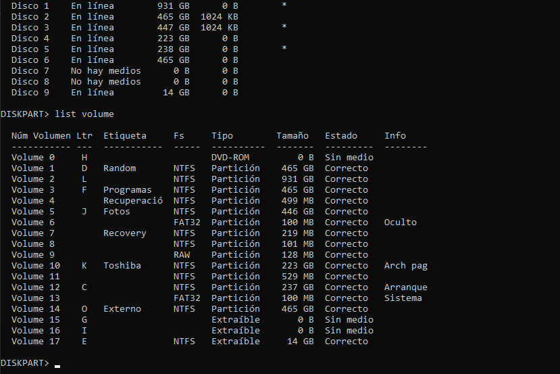560x374 pixels.
Task: Click the 'RAW' file system entry
Action: [x=182, y=254]
